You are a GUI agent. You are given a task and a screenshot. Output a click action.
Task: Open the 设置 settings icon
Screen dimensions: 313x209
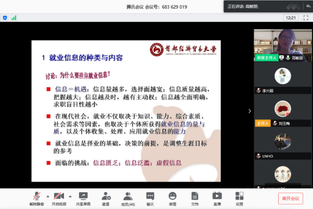coord(239,198)
